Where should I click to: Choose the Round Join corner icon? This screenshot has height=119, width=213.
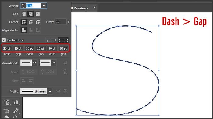[x=31, y=22]
